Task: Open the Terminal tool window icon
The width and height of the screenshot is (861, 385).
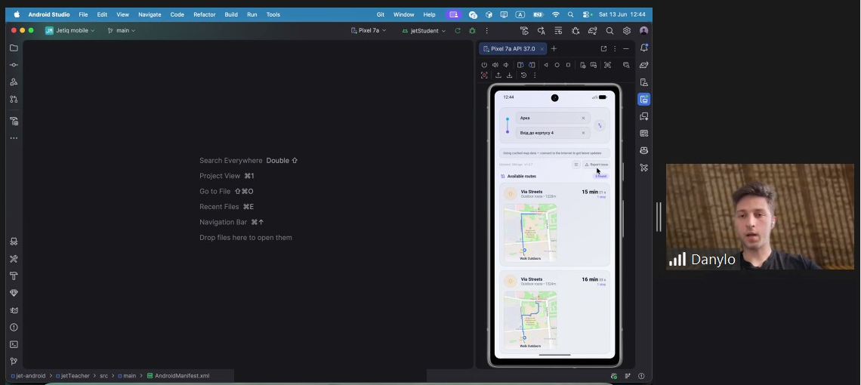Action: click(14, 344)
